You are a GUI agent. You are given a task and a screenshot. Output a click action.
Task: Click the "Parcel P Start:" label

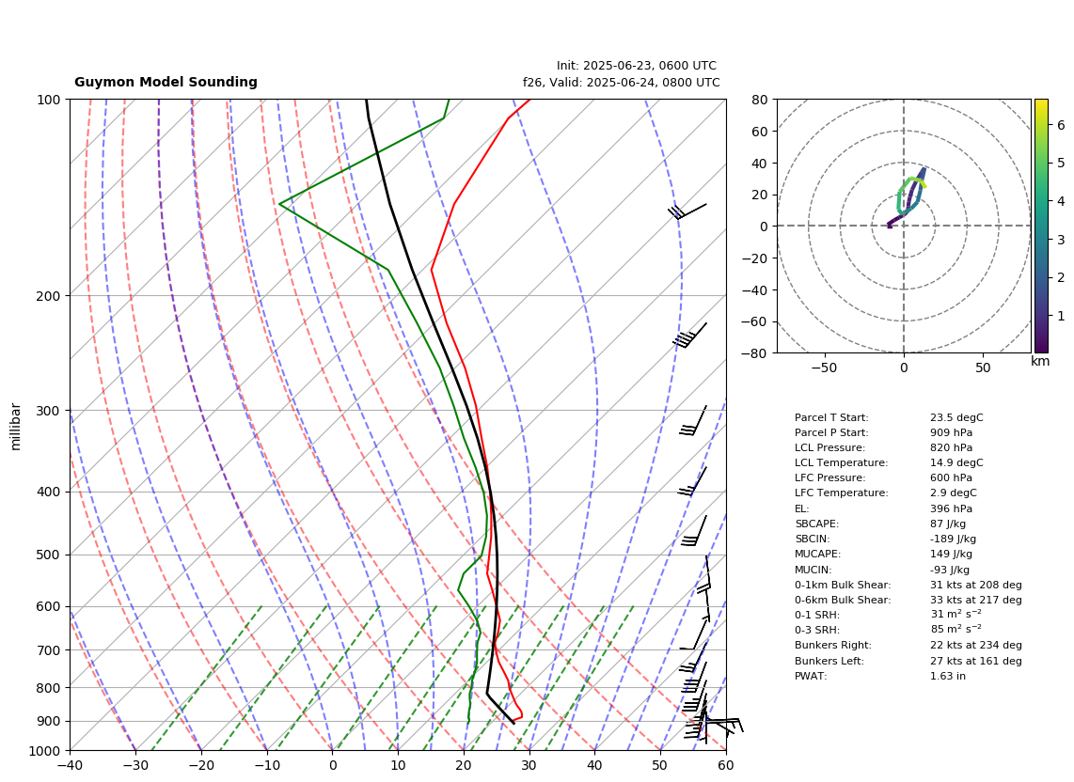(x=831, y=432)
